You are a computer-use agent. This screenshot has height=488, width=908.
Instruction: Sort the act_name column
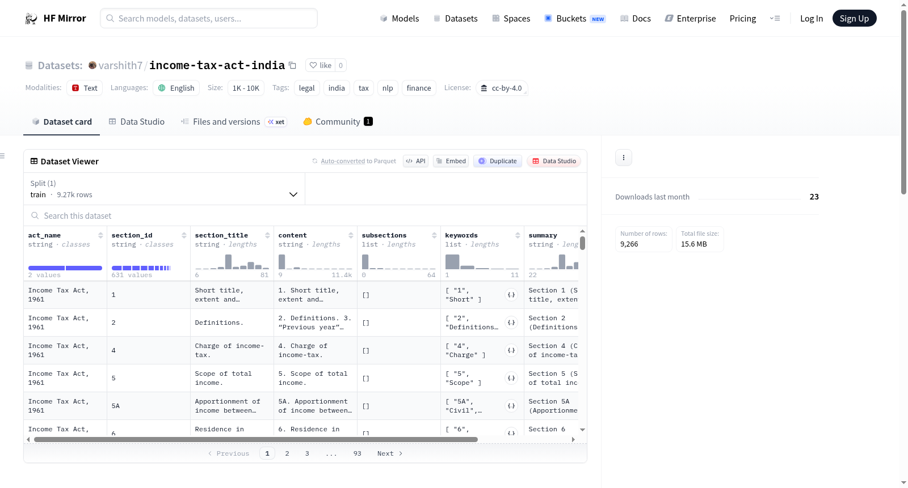click(x=100, y=235)
